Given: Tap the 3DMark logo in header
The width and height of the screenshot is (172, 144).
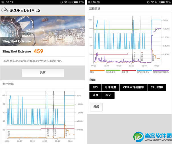Looking at the screenshot, I should pos(6,10).
